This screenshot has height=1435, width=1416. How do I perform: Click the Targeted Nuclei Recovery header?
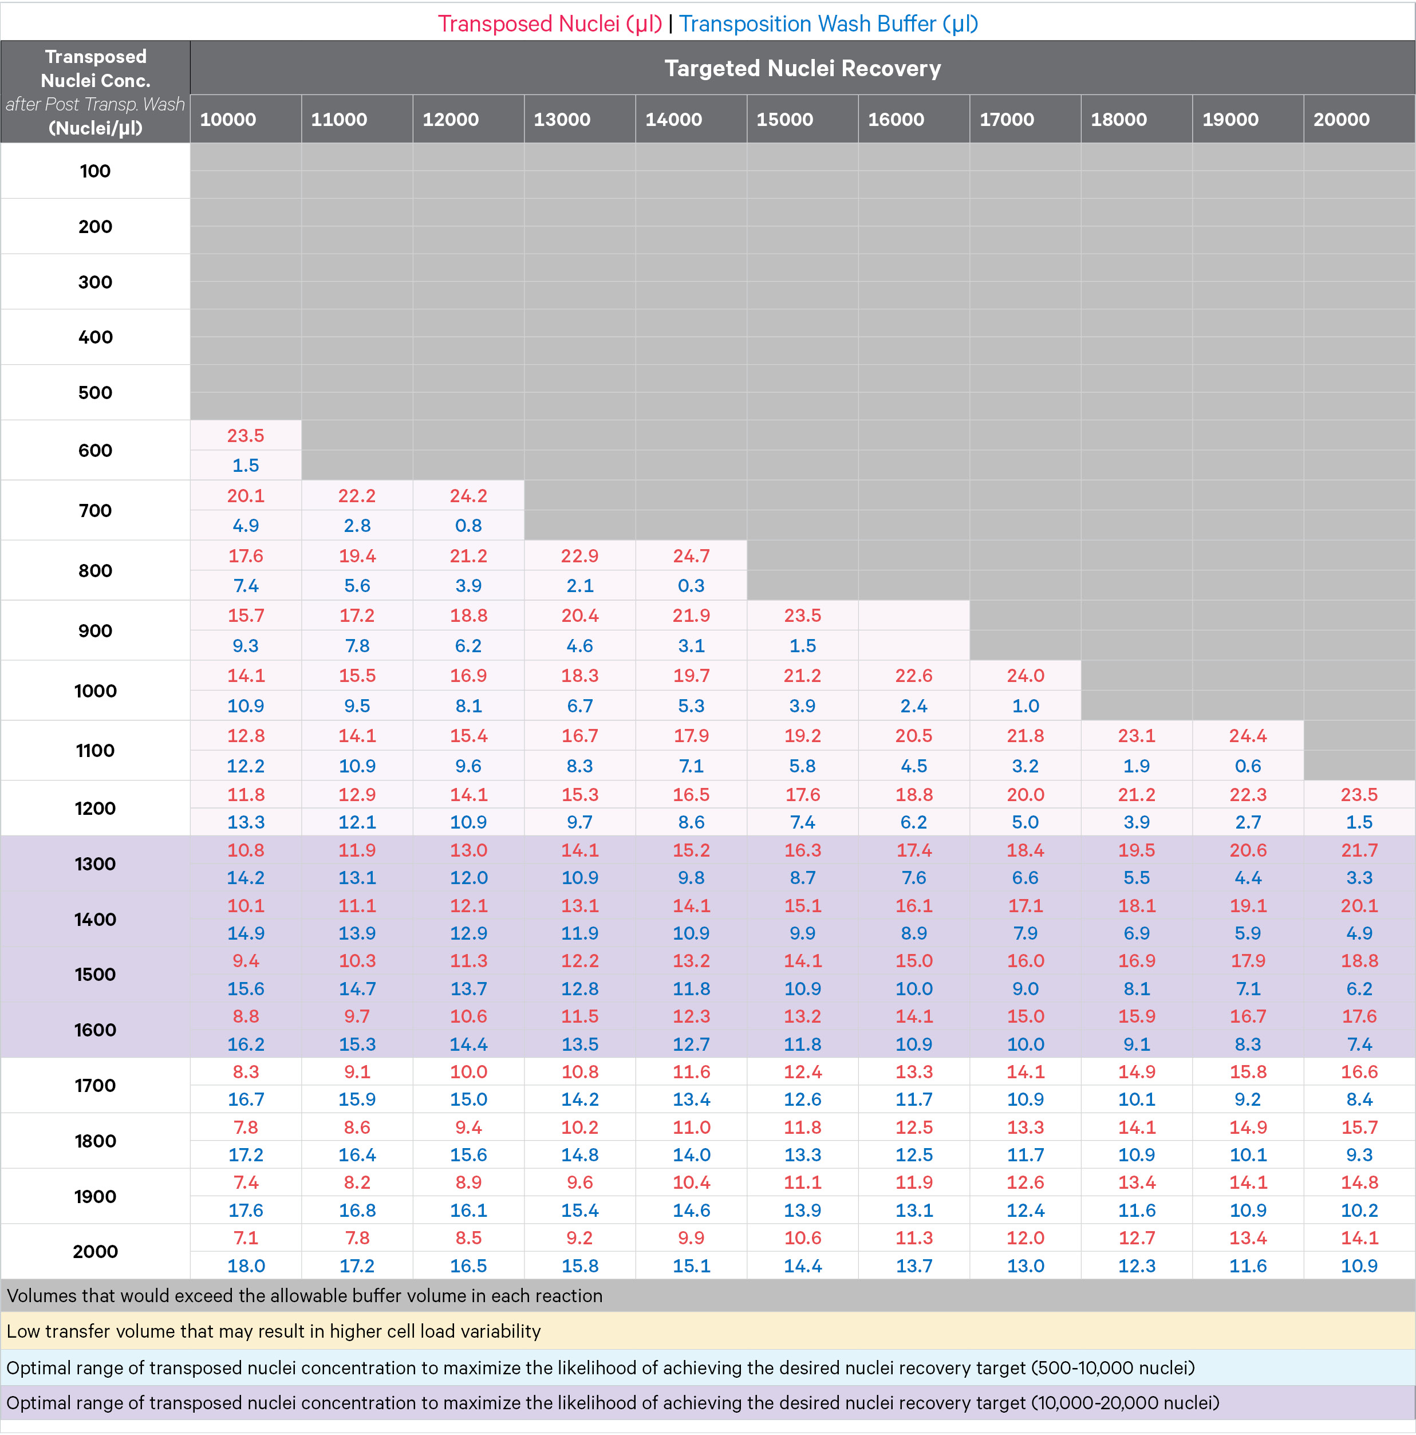pyautogui.click(x=802, y=68)
